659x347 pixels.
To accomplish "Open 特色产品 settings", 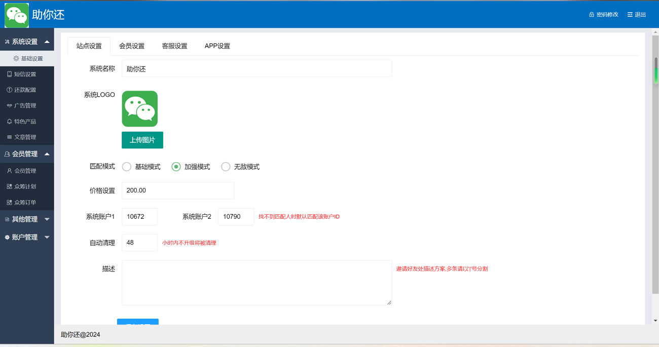I will [27, 121].
